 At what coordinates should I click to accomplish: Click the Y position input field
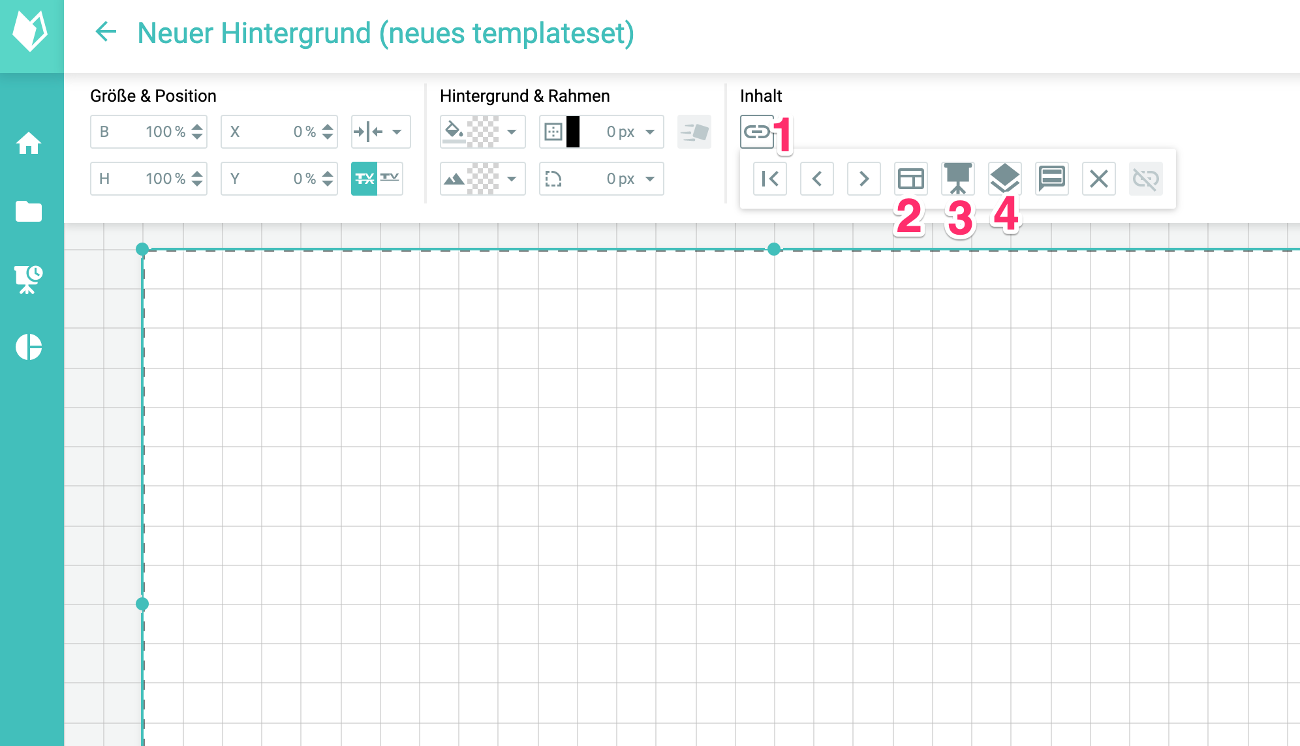coord(279,179)
